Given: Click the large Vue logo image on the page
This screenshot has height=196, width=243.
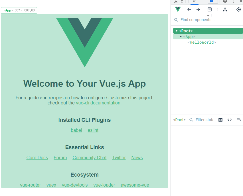Looking at the screenshot, I should pos(85,43).
